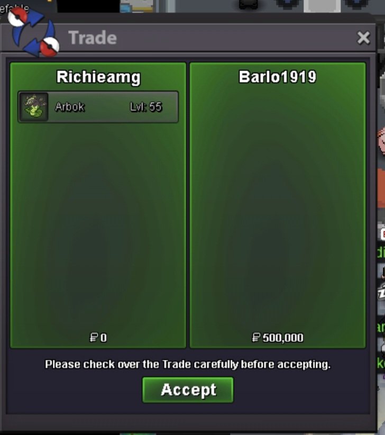Viewport: 385px width, 435px height.
Task: Click the Arbok name text
Action: [70, 107]
